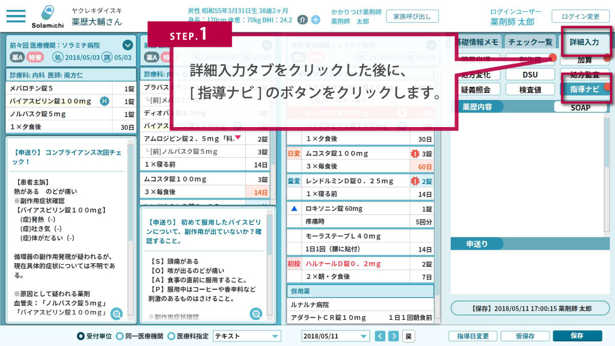Switch to the 詳細入力 tab
The width and height of the screenshot is (615, 346).
tap(584, 42)
